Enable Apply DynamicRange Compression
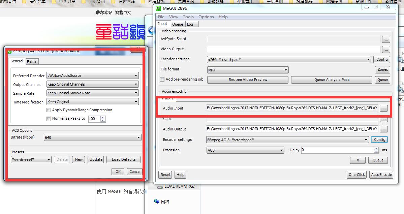The width and height of the screenshot is (404, 214). point(49,110)
